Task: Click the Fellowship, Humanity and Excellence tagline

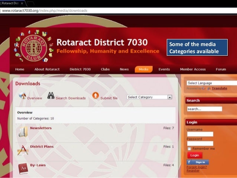Action: pos(108,51)
